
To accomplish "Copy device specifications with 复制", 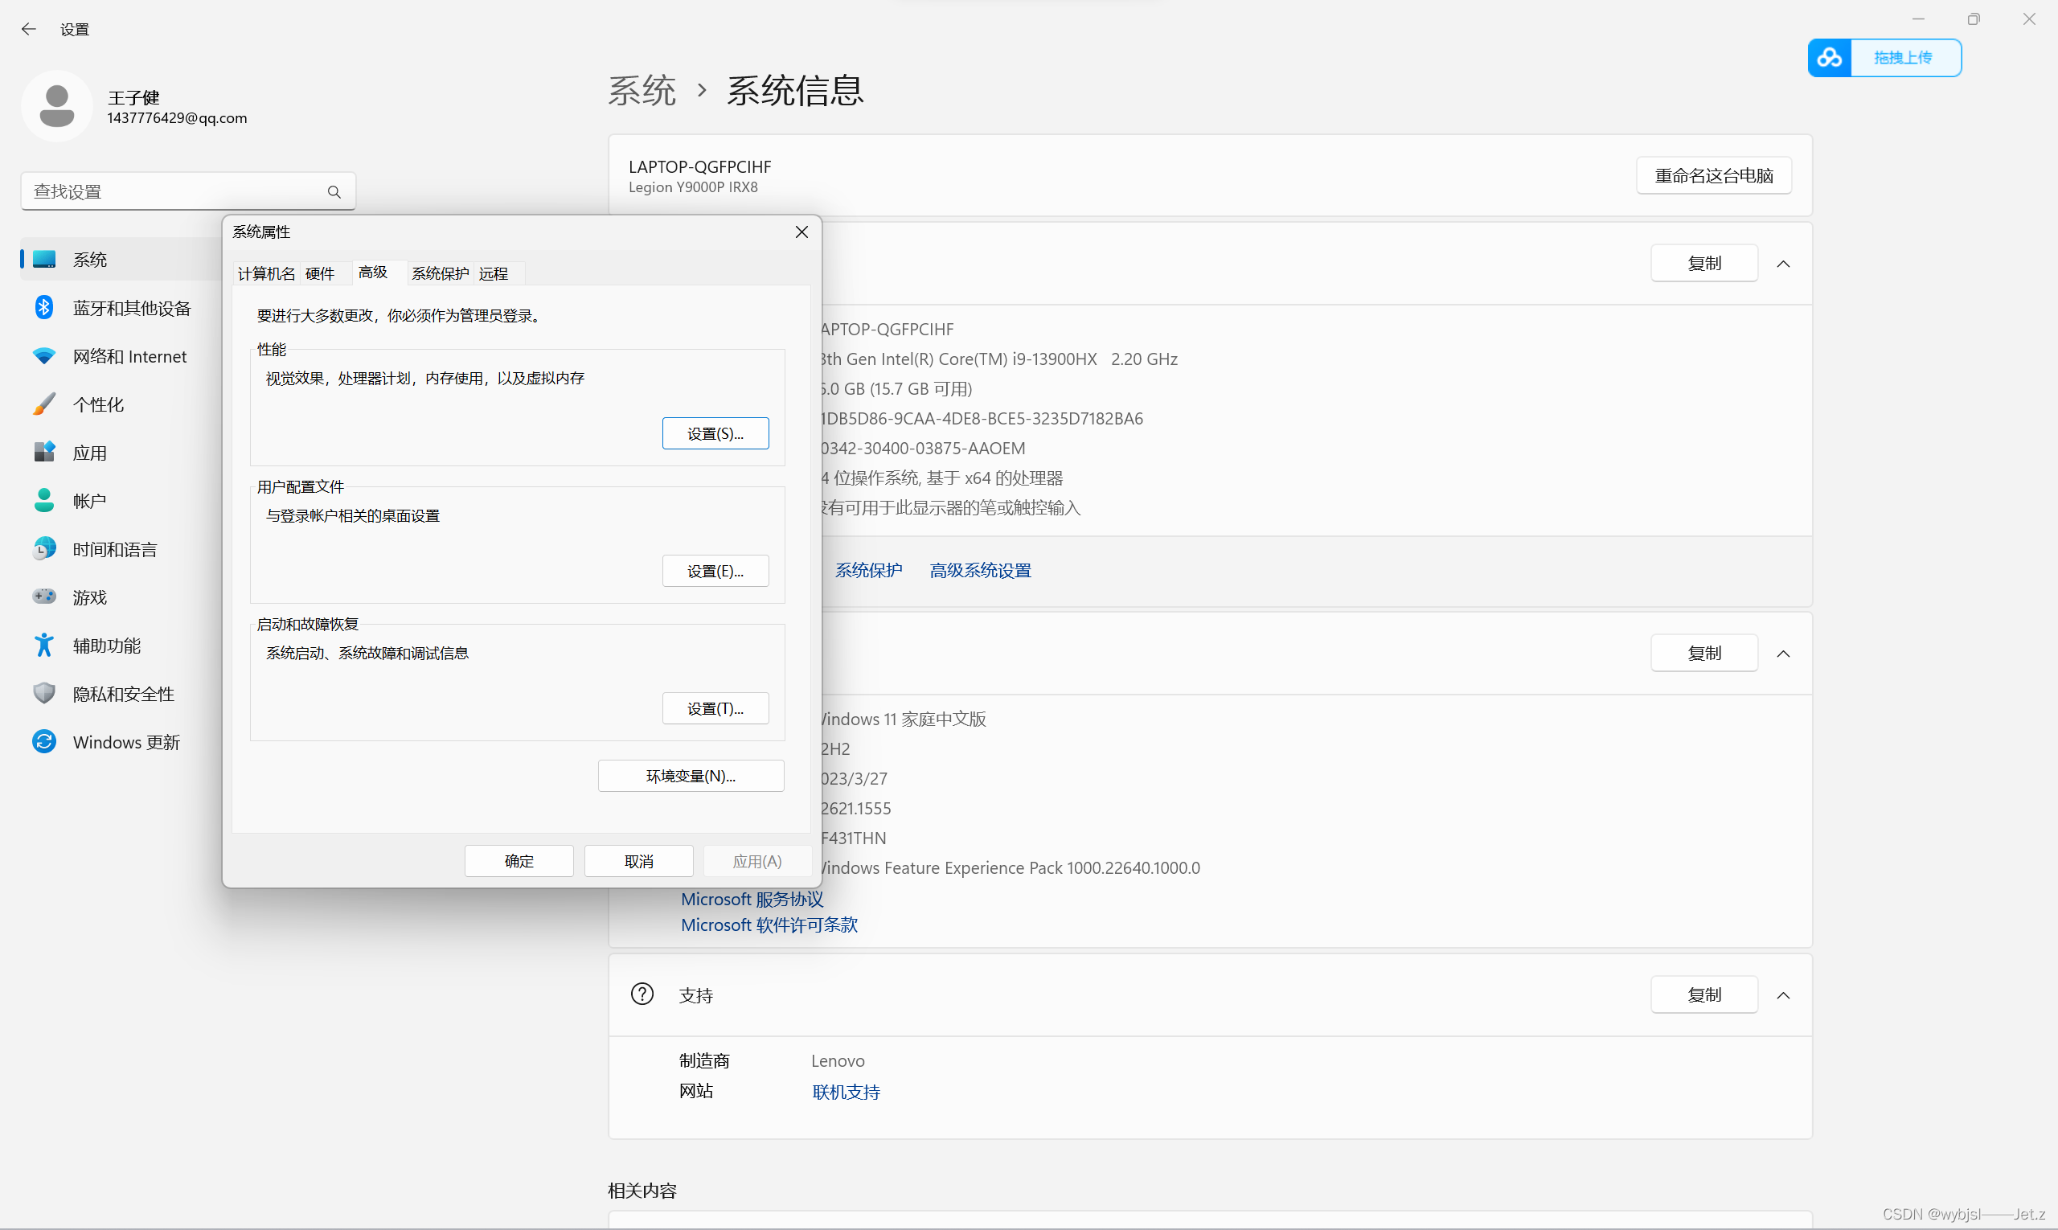I will (1704, 264).
